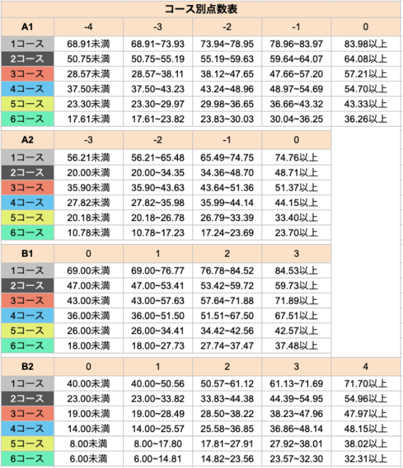This screenshot has height=468, width=403.
Task: Select the A2 section header cell
Action: coord(27,140)
